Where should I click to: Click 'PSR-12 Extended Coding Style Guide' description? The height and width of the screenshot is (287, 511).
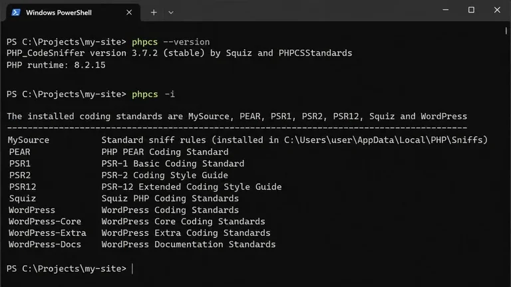[x=192, y=187]
